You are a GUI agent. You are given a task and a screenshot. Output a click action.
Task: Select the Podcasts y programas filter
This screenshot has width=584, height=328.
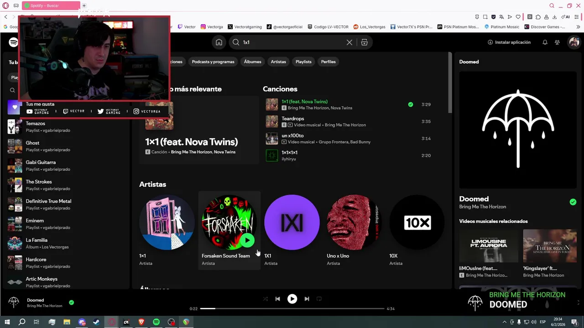[x=213, y=61]
